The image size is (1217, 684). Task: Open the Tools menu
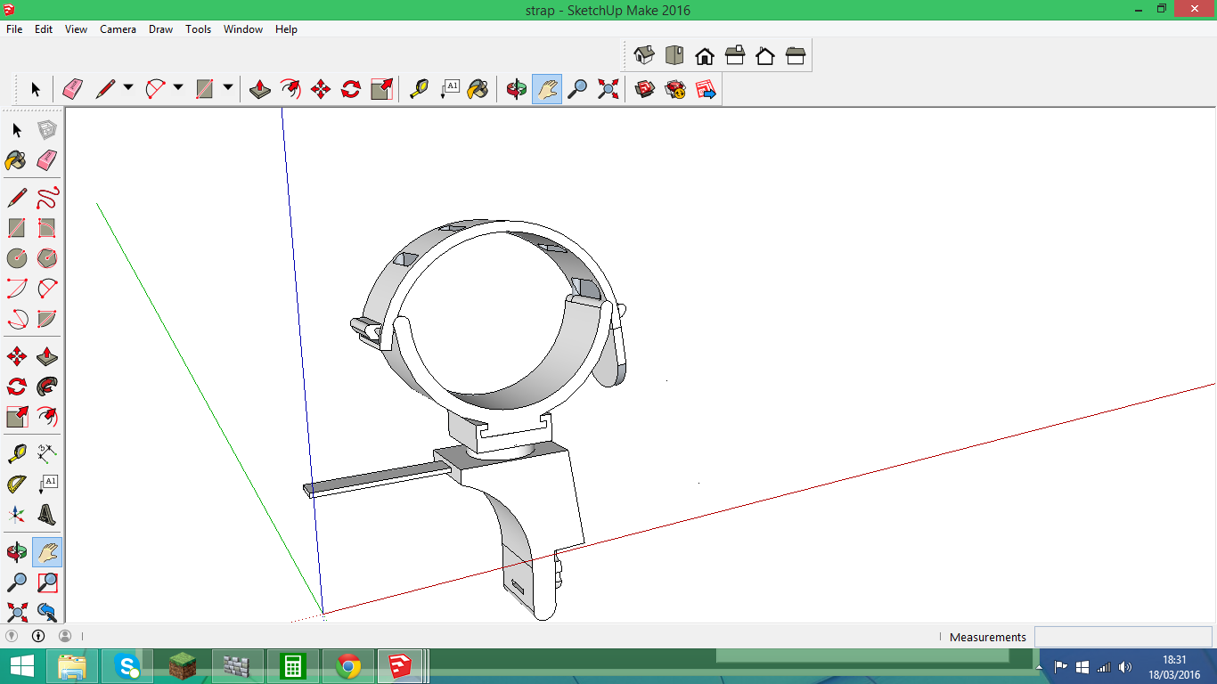click(198, 29)
